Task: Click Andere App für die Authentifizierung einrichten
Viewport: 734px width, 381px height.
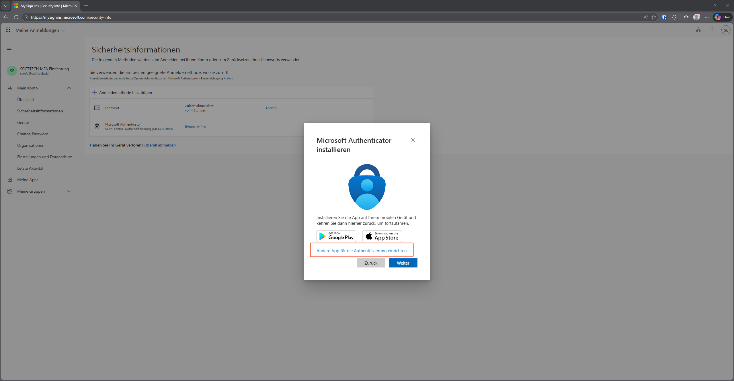Action: [x=362, y=251]
